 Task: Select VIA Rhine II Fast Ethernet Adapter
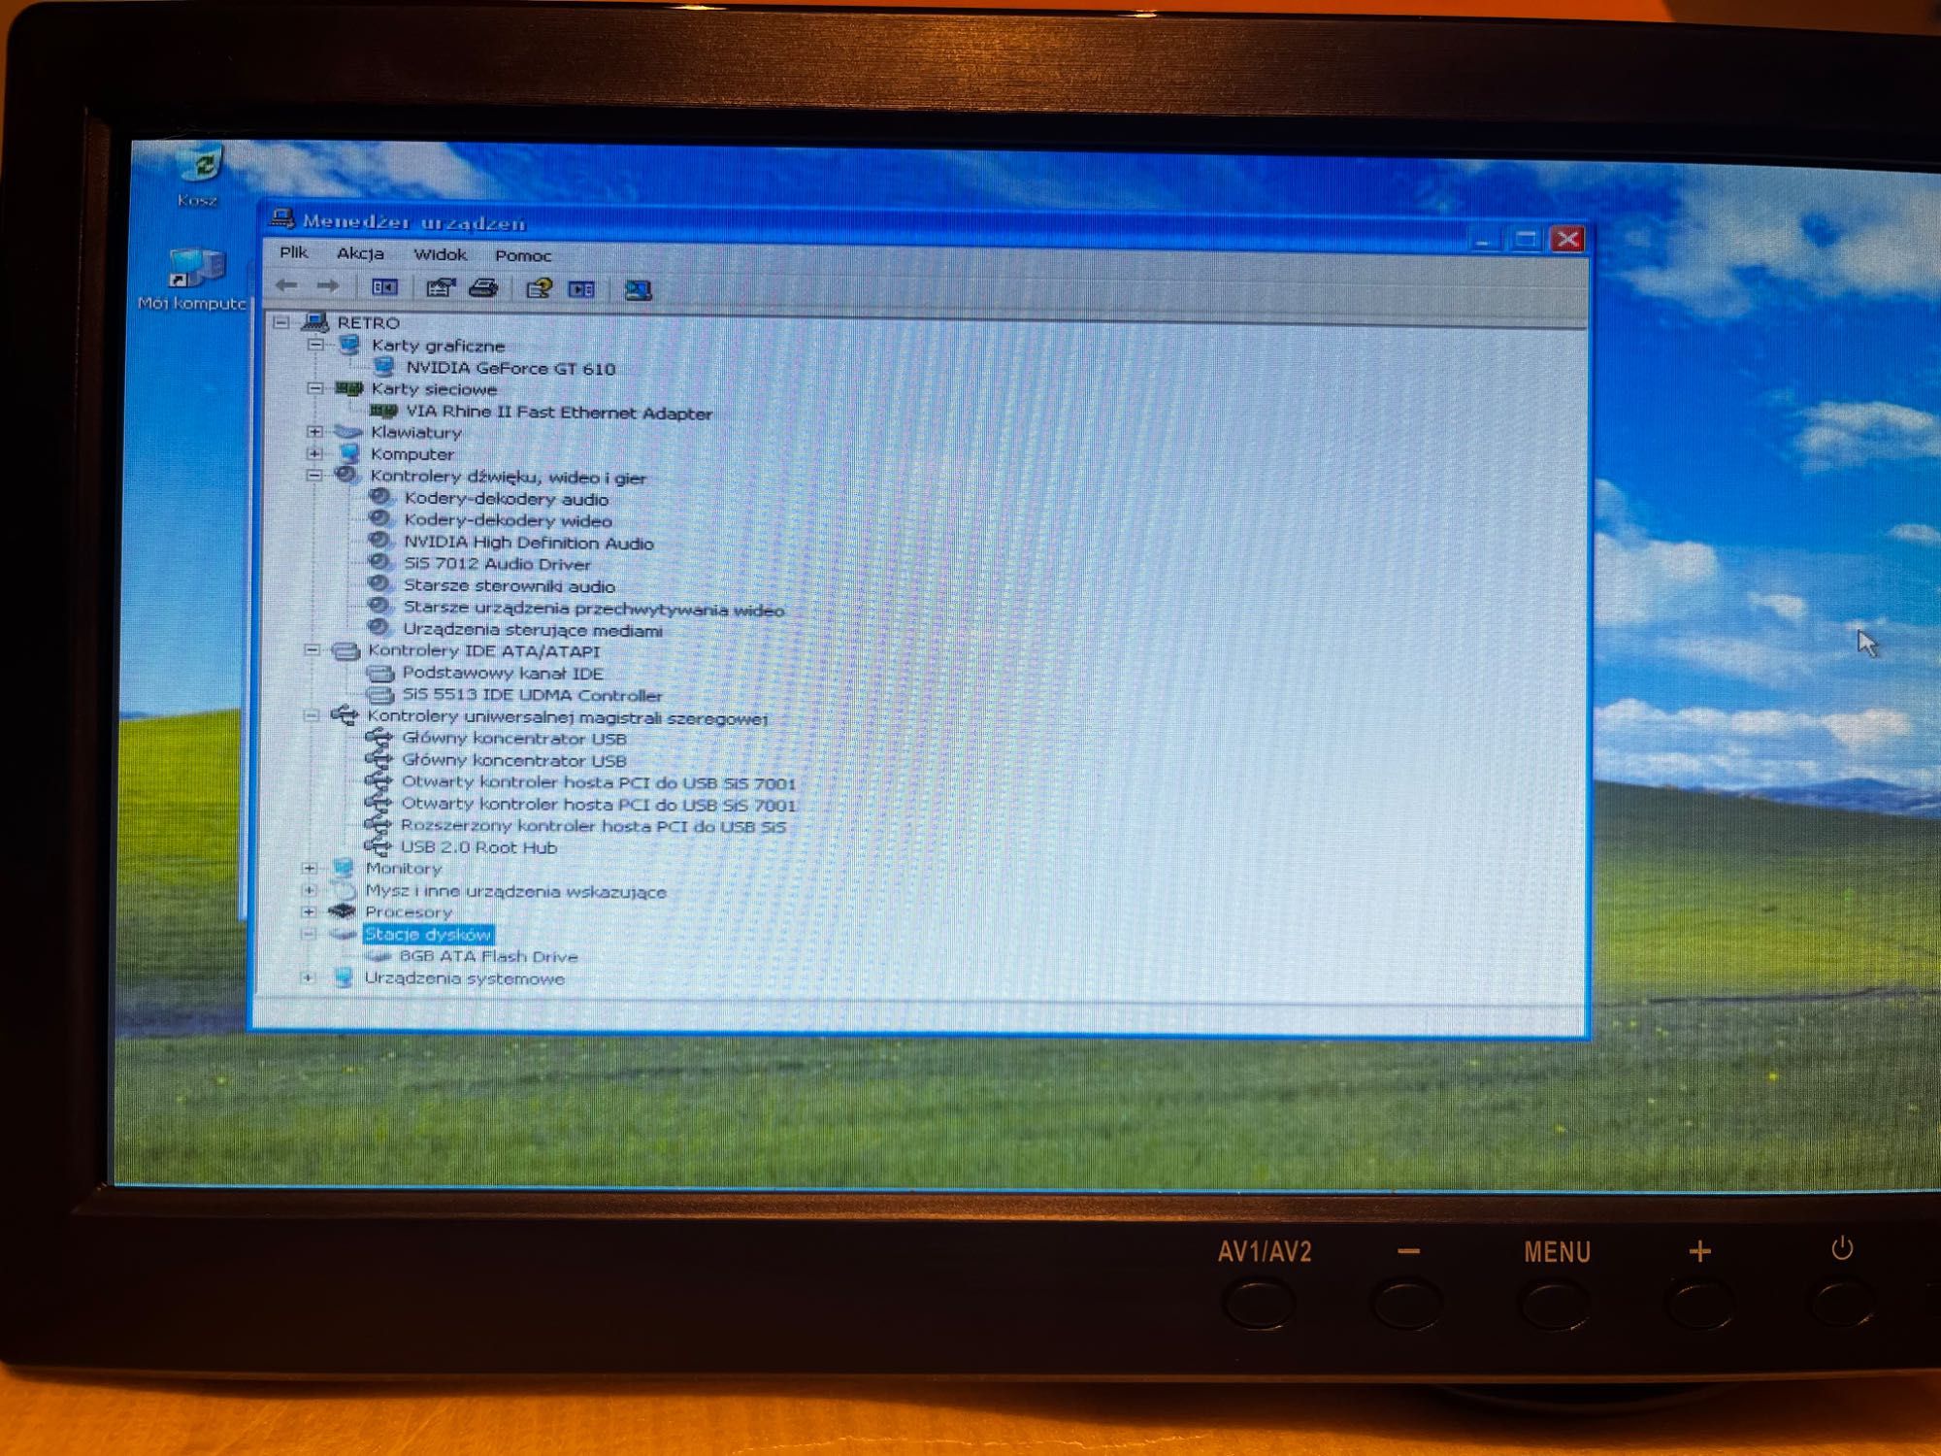point(559,413)
